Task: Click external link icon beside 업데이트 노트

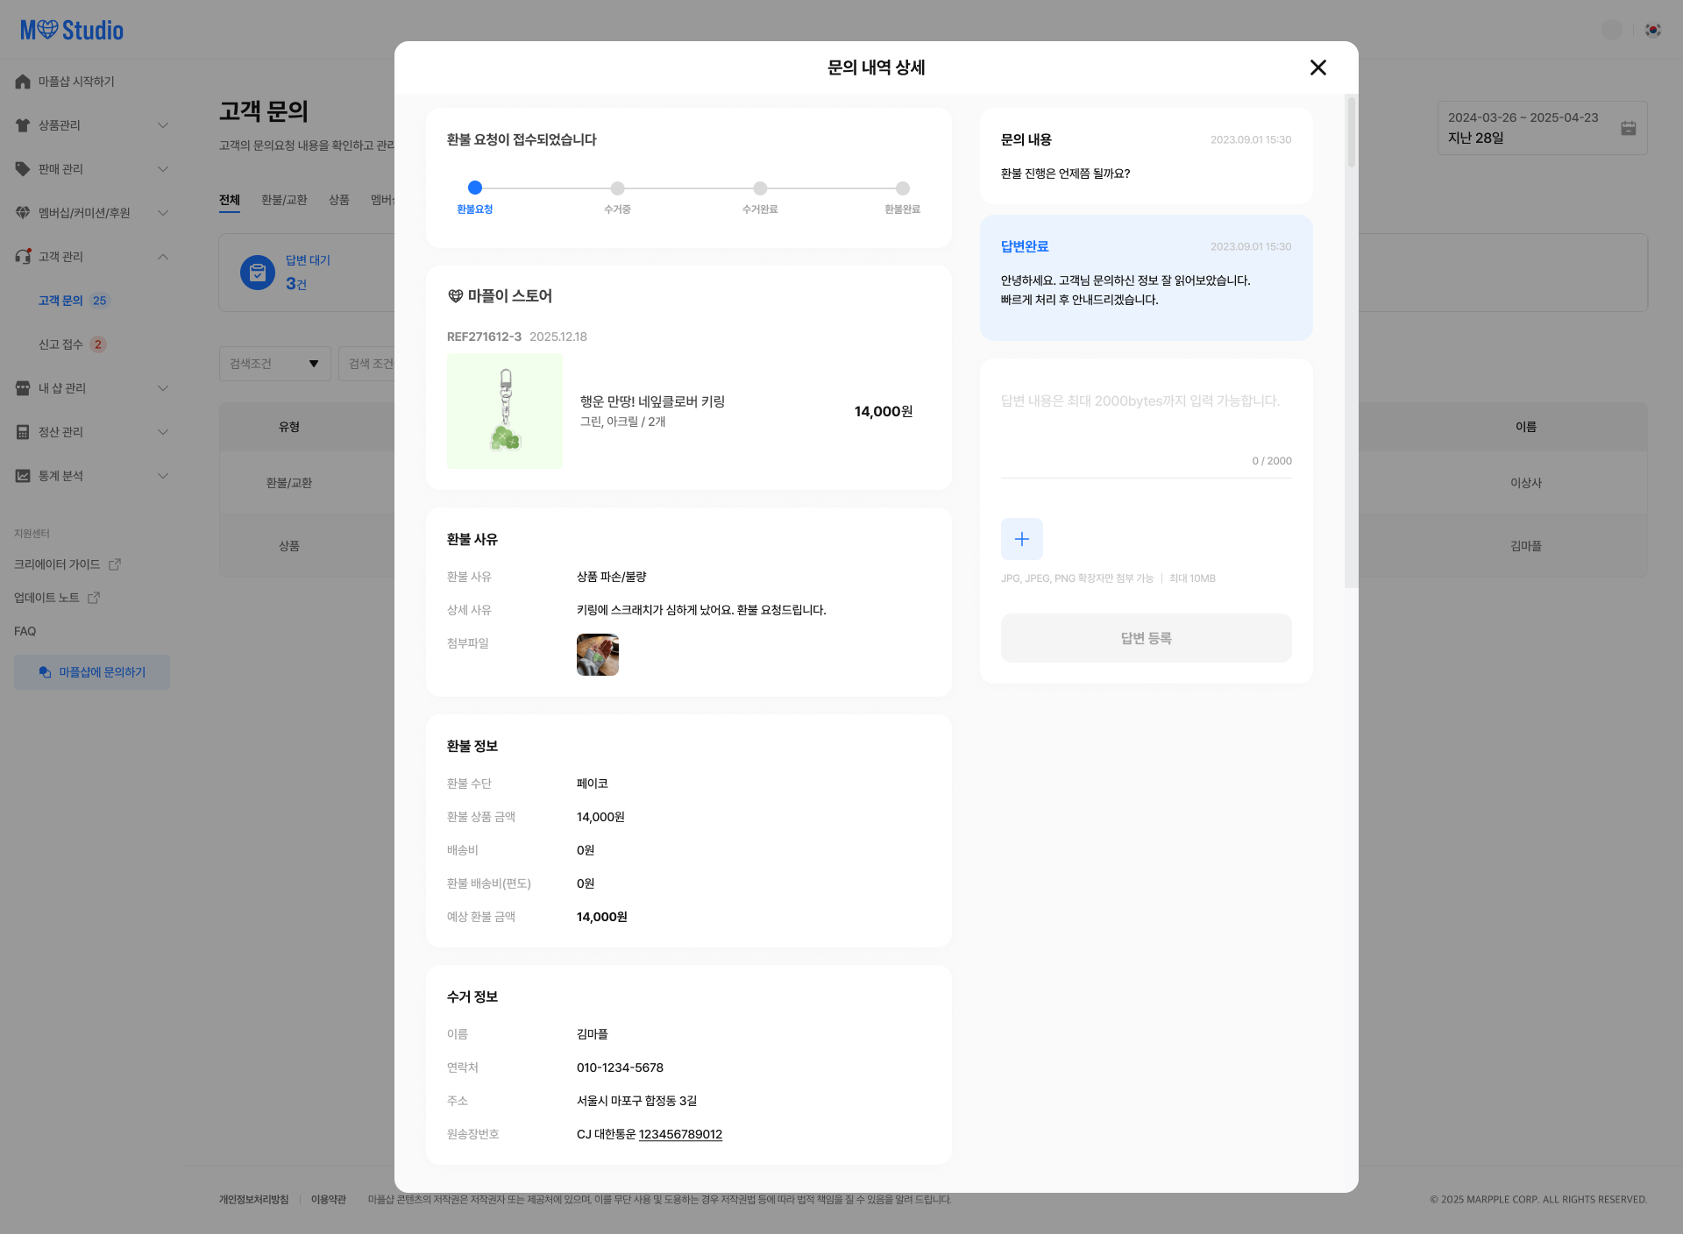Action: (94, 598)
